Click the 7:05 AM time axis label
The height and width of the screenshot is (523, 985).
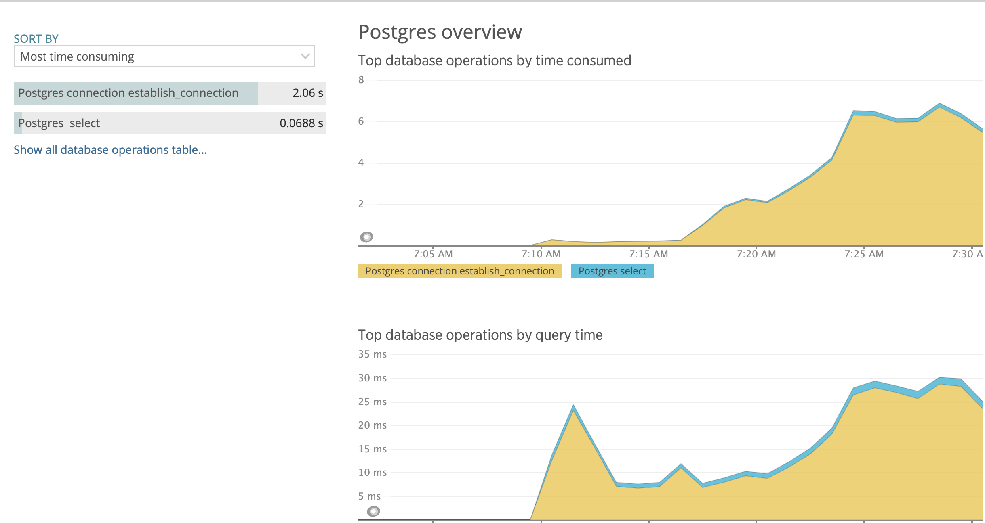[433, 254]
